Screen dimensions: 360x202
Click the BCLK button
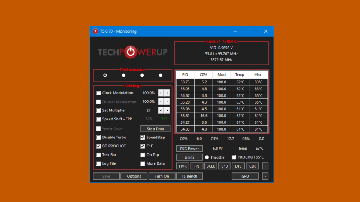point(210,166)
